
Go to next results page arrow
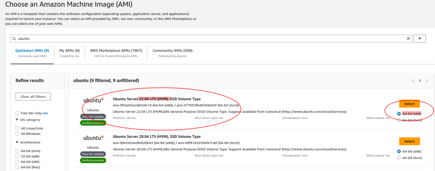(427, 81)
